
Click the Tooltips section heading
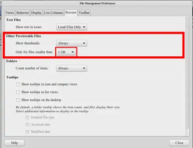(x=12, y=77)
